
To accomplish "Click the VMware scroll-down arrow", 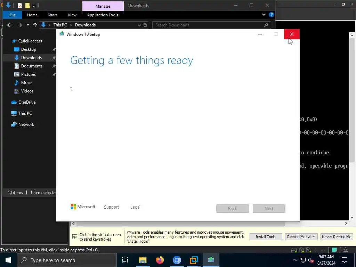I will click(x=352, y=218).
